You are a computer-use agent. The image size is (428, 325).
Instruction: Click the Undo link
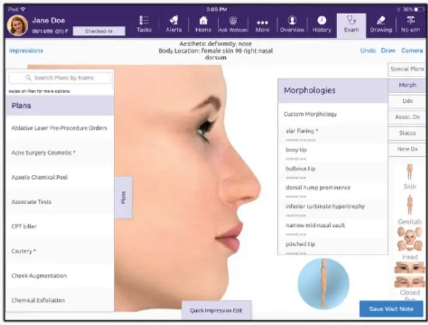click(x=368, y=51)
